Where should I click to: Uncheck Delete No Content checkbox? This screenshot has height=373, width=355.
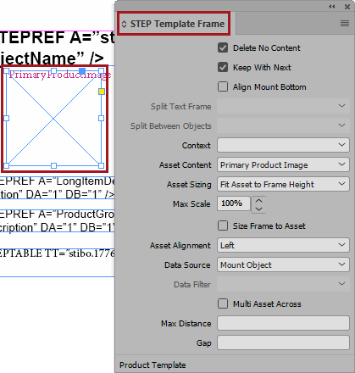pos(223,47)
